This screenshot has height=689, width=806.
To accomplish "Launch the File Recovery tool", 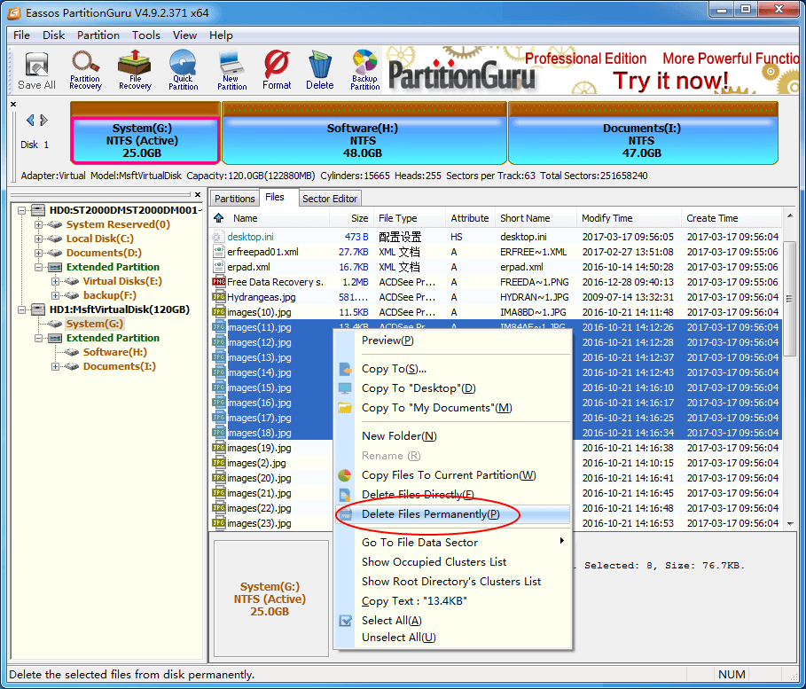I will point(135,71).
